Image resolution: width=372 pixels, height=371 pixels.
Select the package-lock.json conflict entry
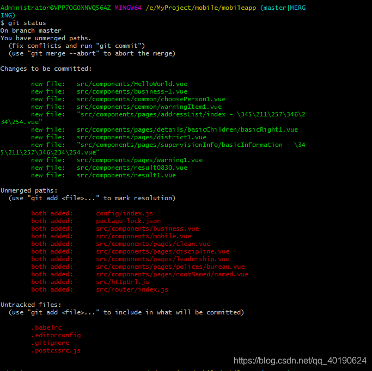[x=129, y=221]
